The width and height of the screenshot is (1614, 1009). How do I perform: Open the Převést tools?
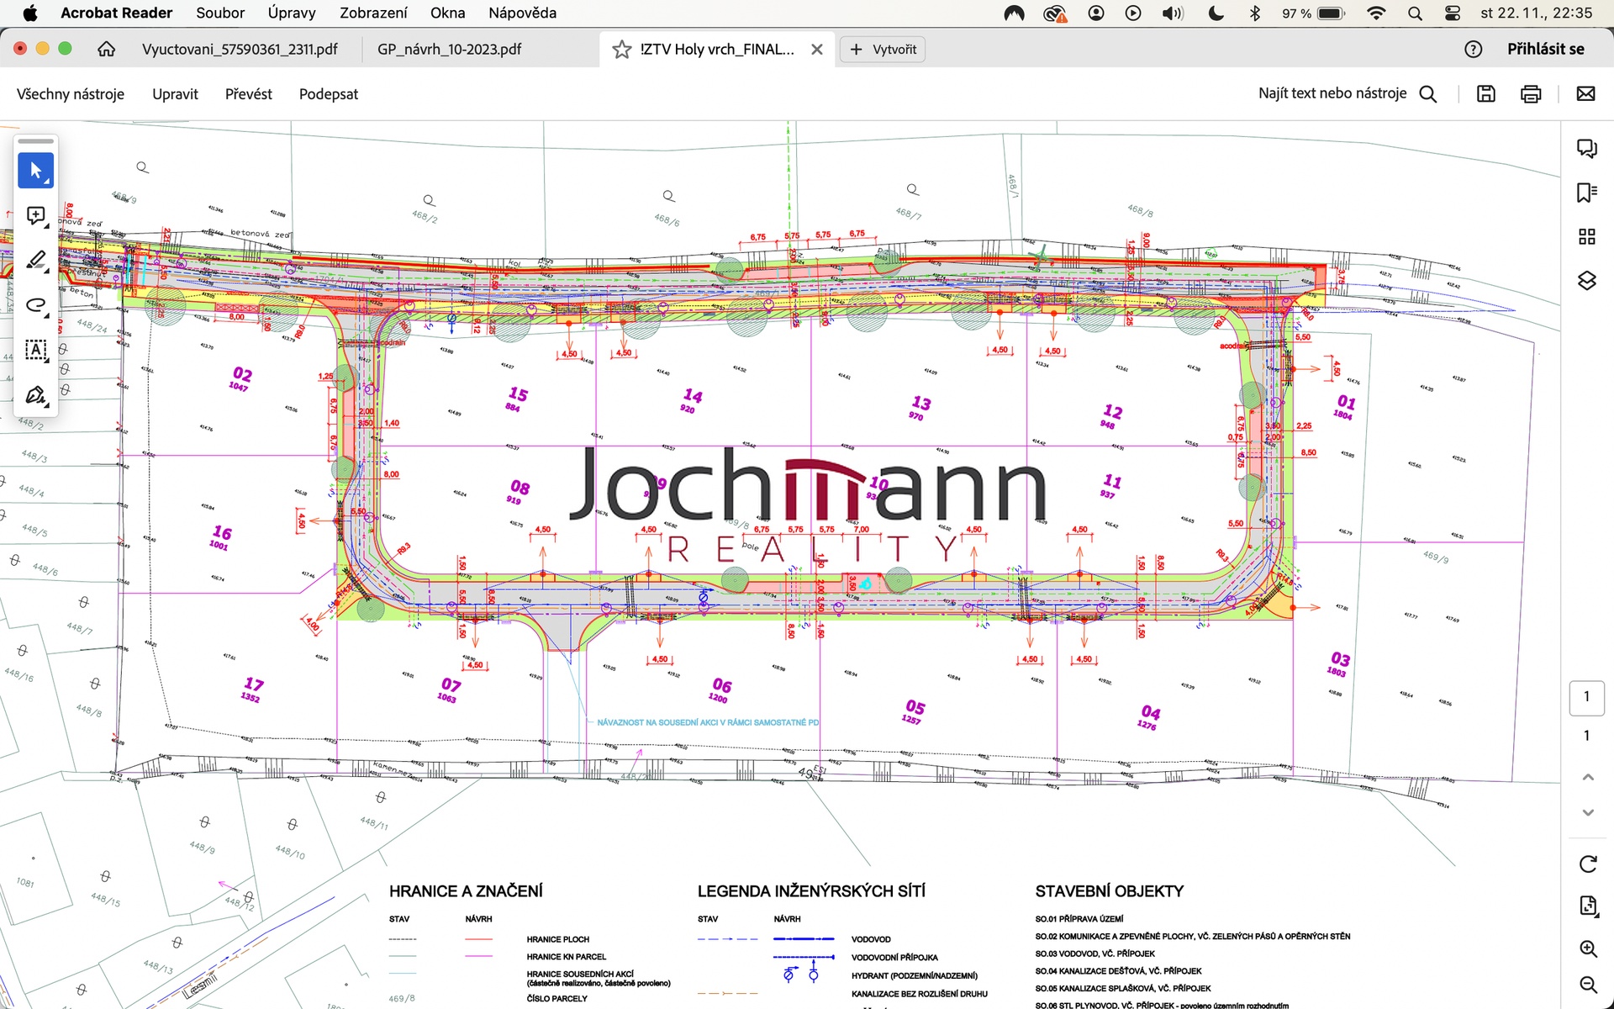click(248, 94)
